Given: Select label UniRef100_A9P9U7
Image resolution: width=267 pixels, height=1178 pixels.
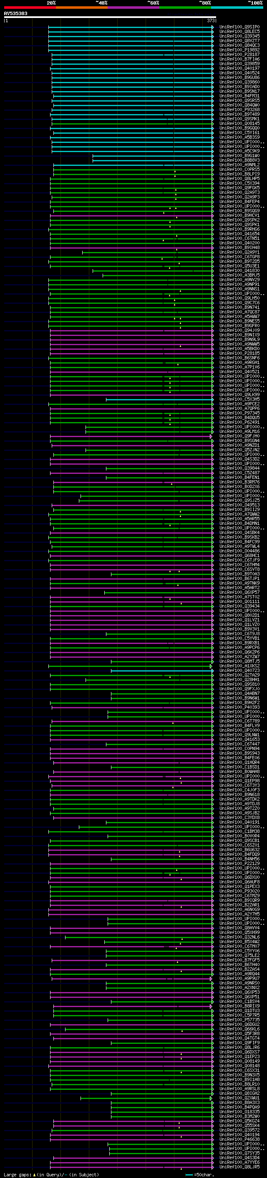Looking at the screenshot, I should pyautogui.click(x=239, y=978).
